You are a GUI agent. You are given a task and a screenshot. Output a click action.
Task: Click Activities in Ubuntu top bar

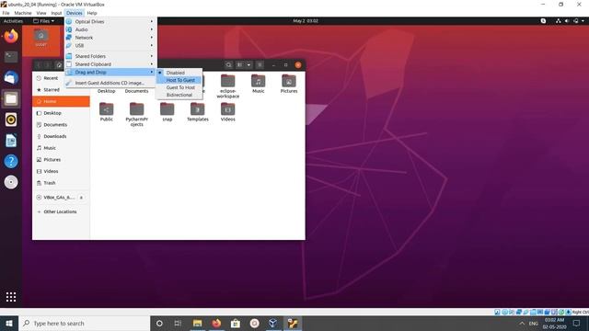tap(13, 21)
